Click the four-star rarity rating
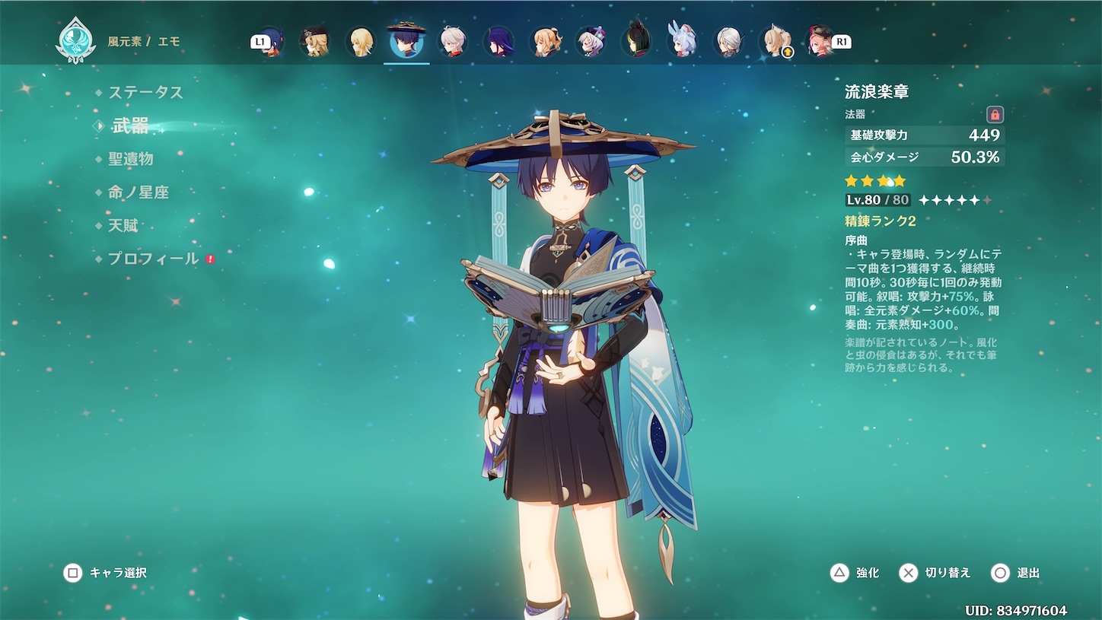1102x620 pixels. (875, 181)
